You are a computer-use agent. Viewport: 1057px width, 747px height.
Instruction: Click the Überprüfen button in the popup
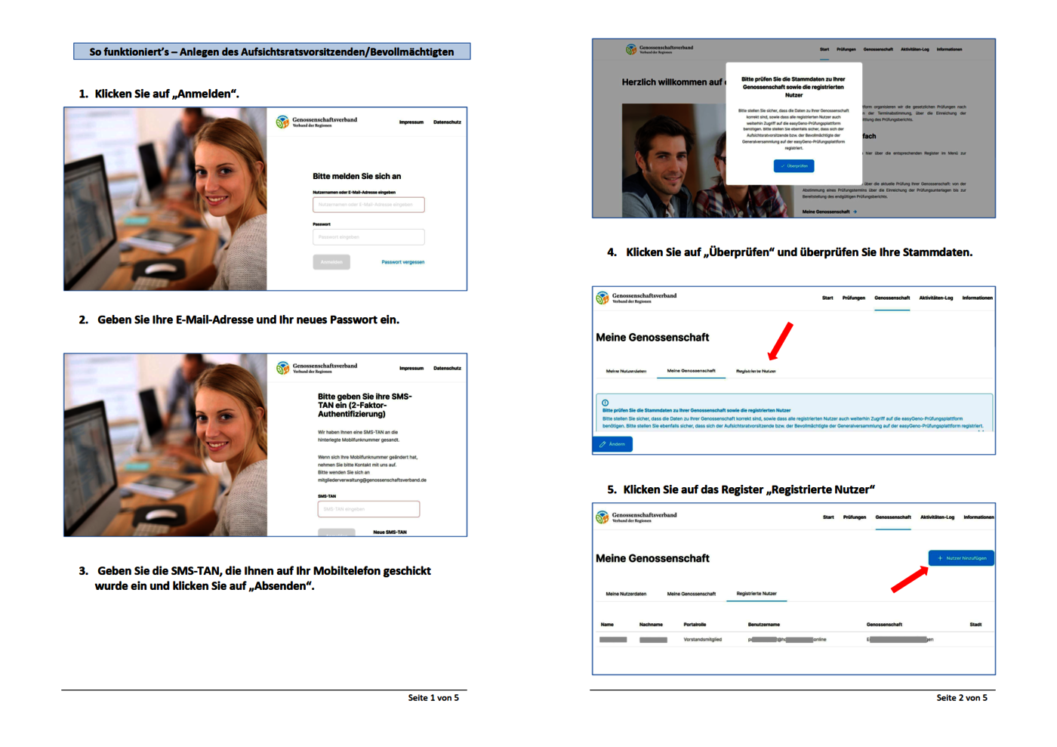coord(794,165)
